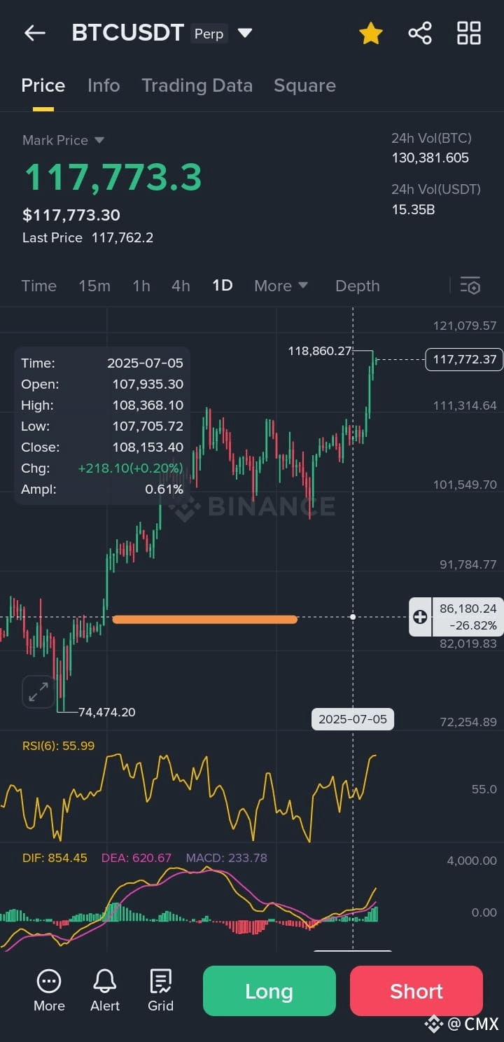Viewport: 504px width, 1042px height.
Task: Tap the 118,860.27 high price label
Action: coord(320,351)
